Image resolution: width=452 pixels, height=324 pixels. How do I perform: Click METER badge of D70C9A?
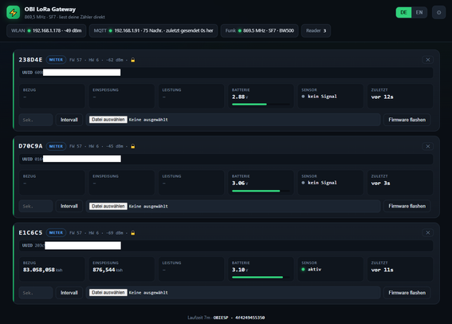pos(56,146)
